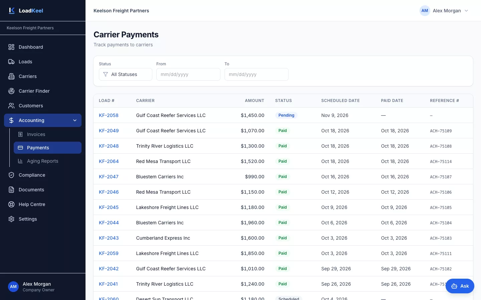Screen dimensions: 481x300
Task: Click the Carriers building icon
Action: [x=11, y=76]
